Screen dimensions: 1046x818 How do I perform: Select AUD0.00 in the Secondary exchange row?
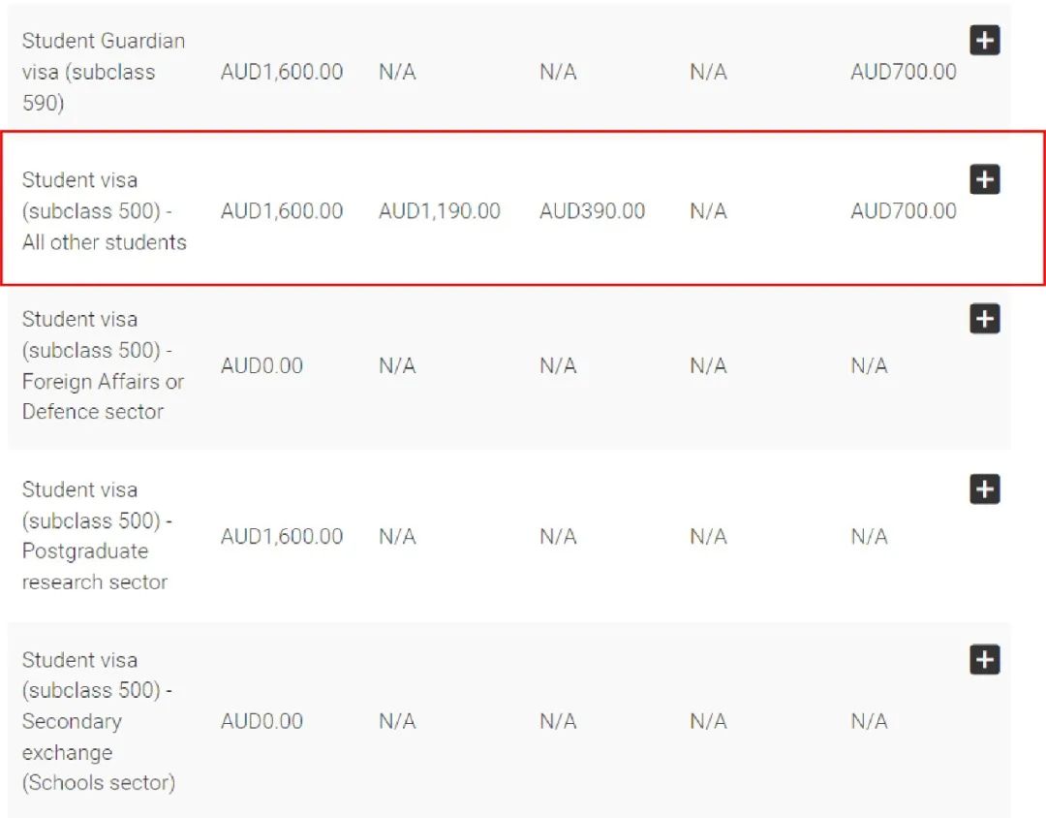(x=261, y=721)
